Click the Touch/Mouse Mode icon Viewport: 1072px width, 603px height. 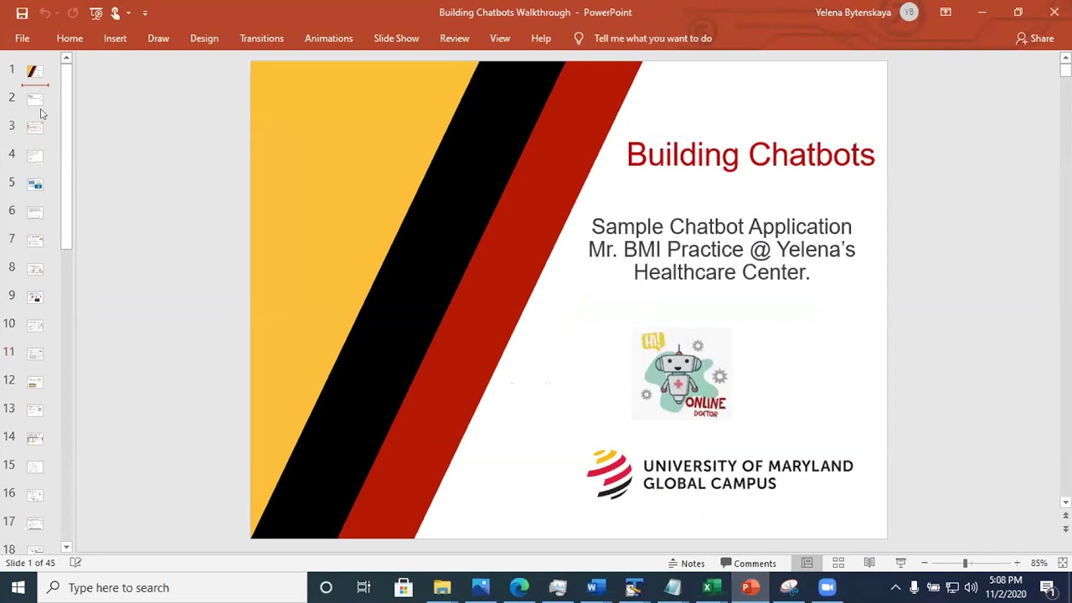pos(116,13)
